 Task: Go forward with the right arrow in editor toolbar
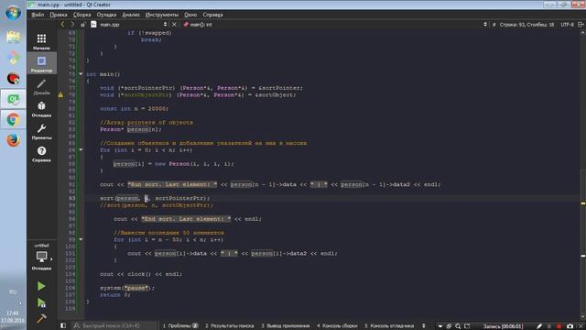click(72, 25)
